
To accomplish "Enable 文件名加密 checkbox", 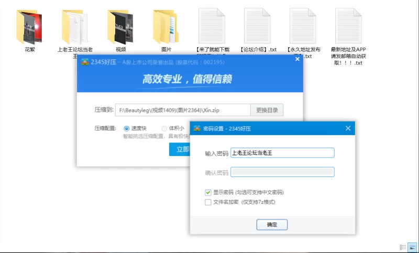I will point(208,202).
